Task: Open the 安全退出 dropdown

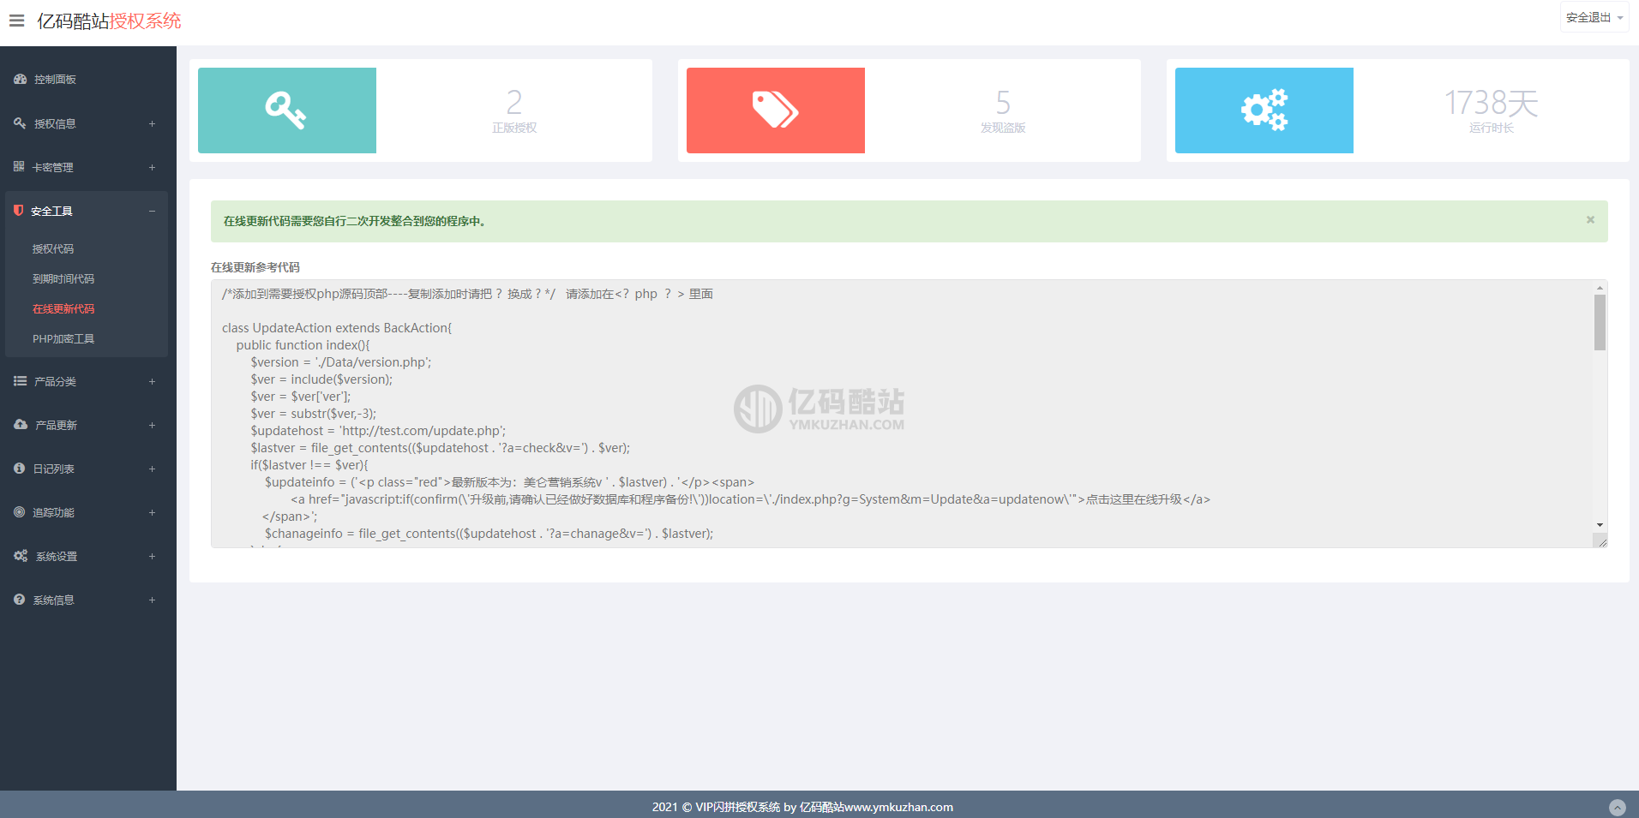Action: point(1594,17)
